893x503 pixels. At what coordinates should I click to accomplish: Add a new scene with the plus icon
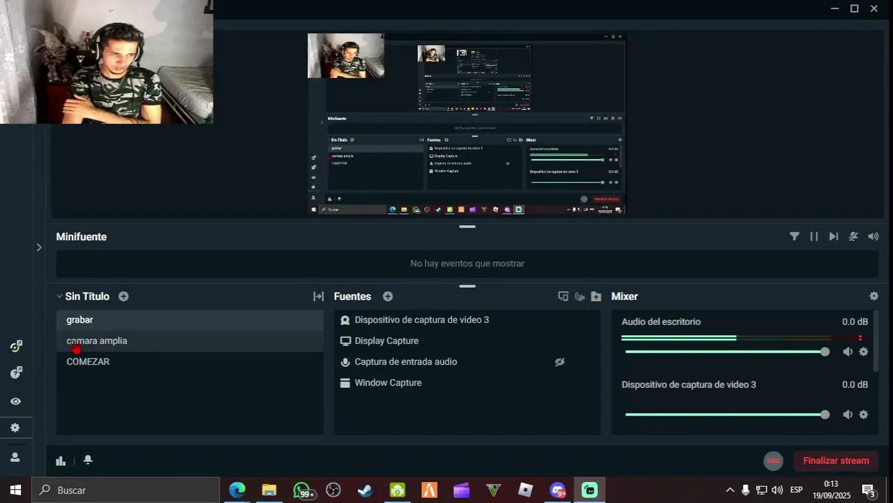[124, 296]
